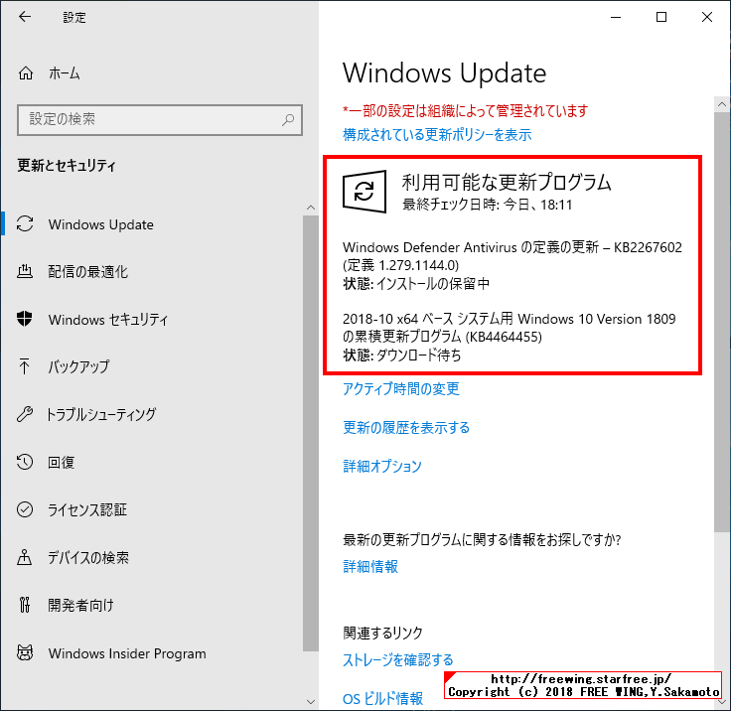Click the KB4464455 cumulative update text

pos(510,328)
